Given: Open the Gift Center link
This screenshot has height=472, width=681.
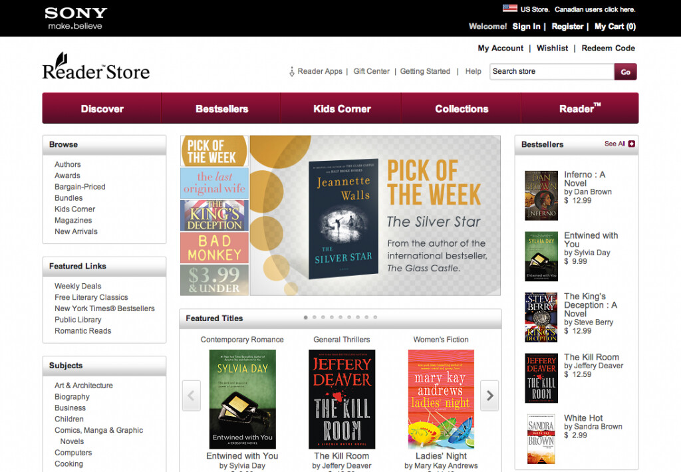Looking at the screenshot, I should click(371, 71).
